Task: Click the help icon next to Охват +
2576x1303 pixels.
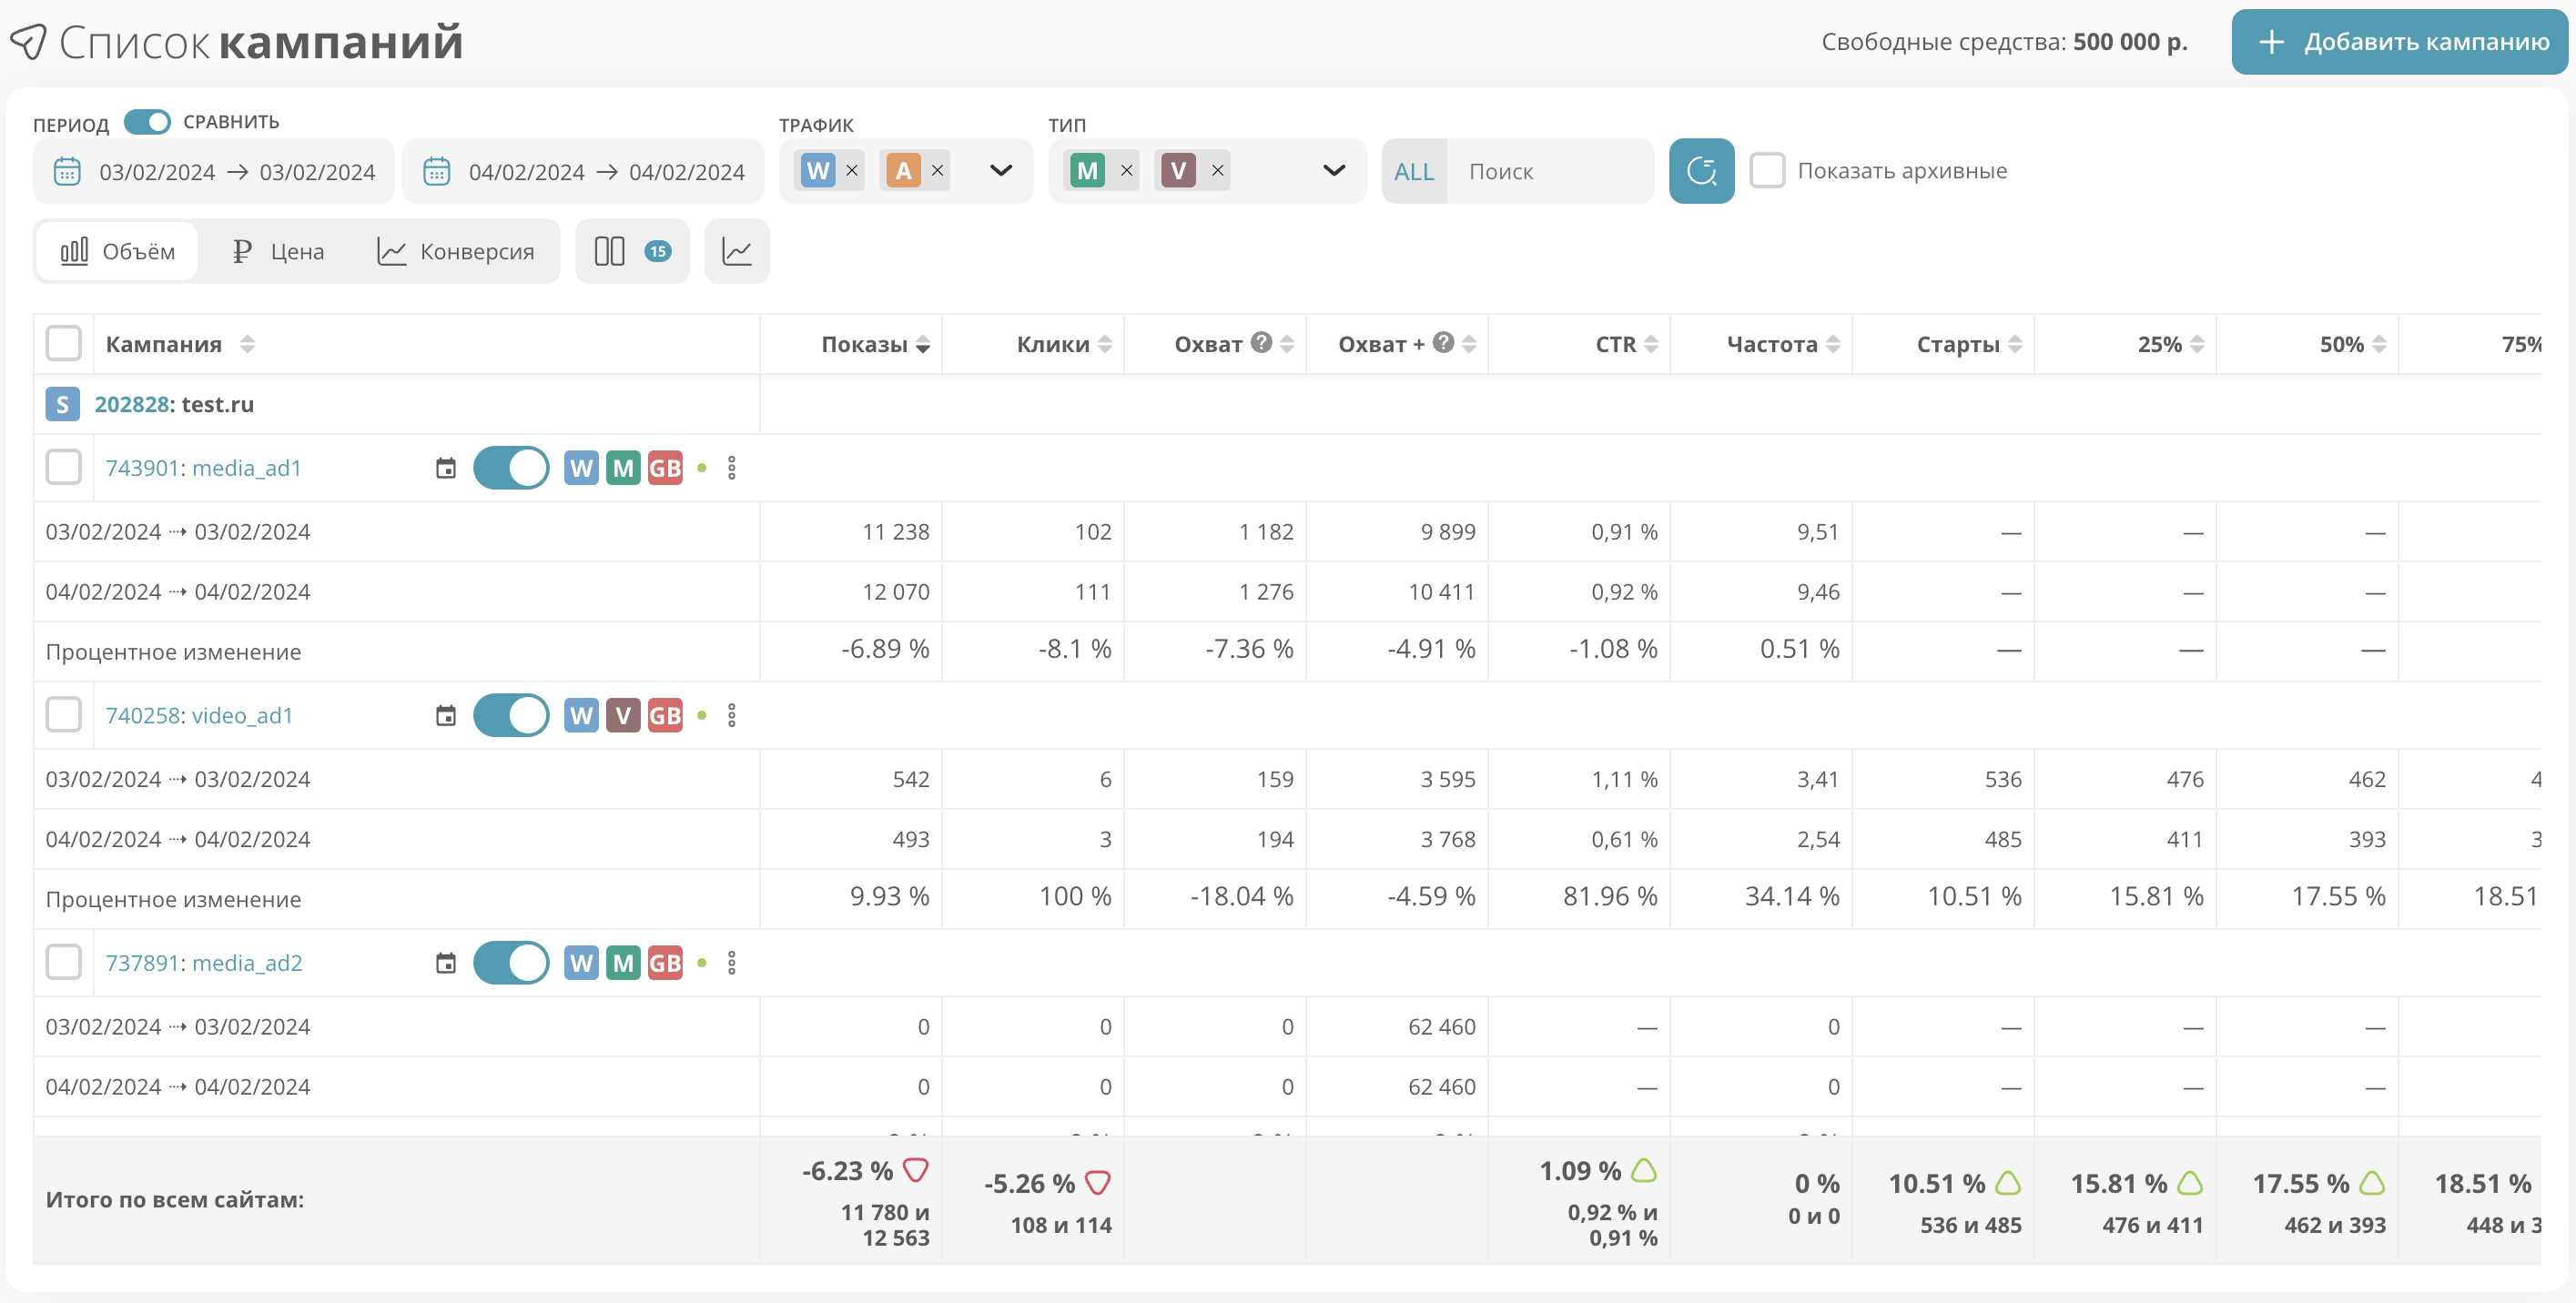Action: pos(1443,343)
